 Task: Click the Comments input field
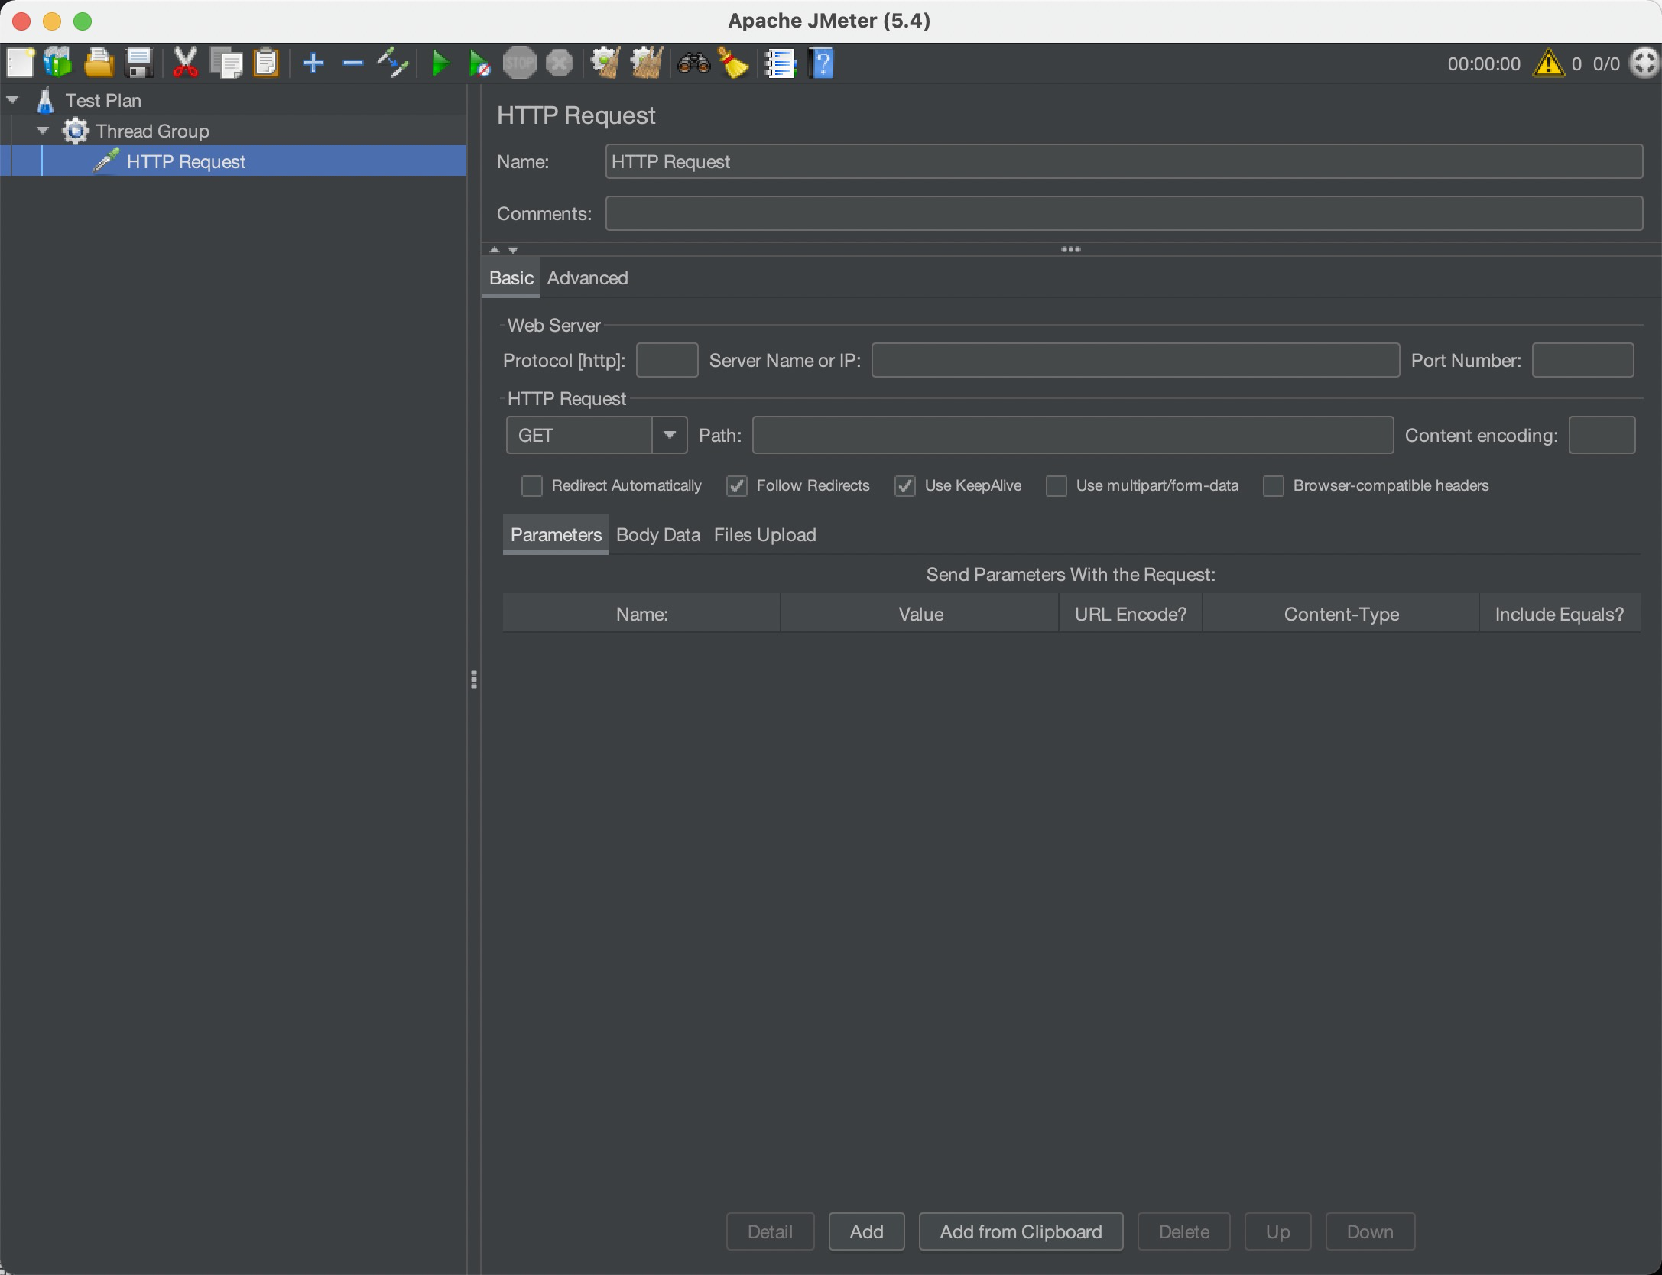click(x=1124, y=213)
